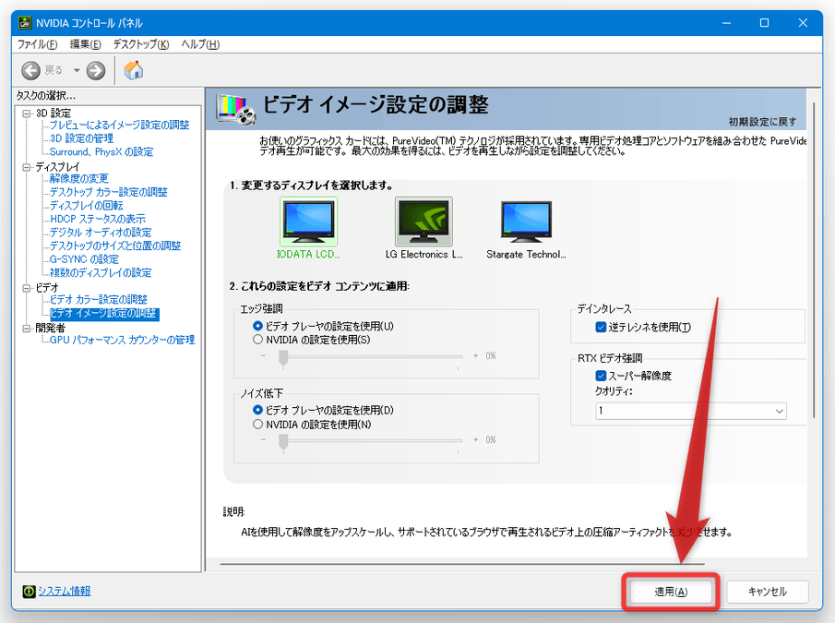Open the デスクトップ(K) menu
Screen dimensions: 835x623
(x=141, y=44)
